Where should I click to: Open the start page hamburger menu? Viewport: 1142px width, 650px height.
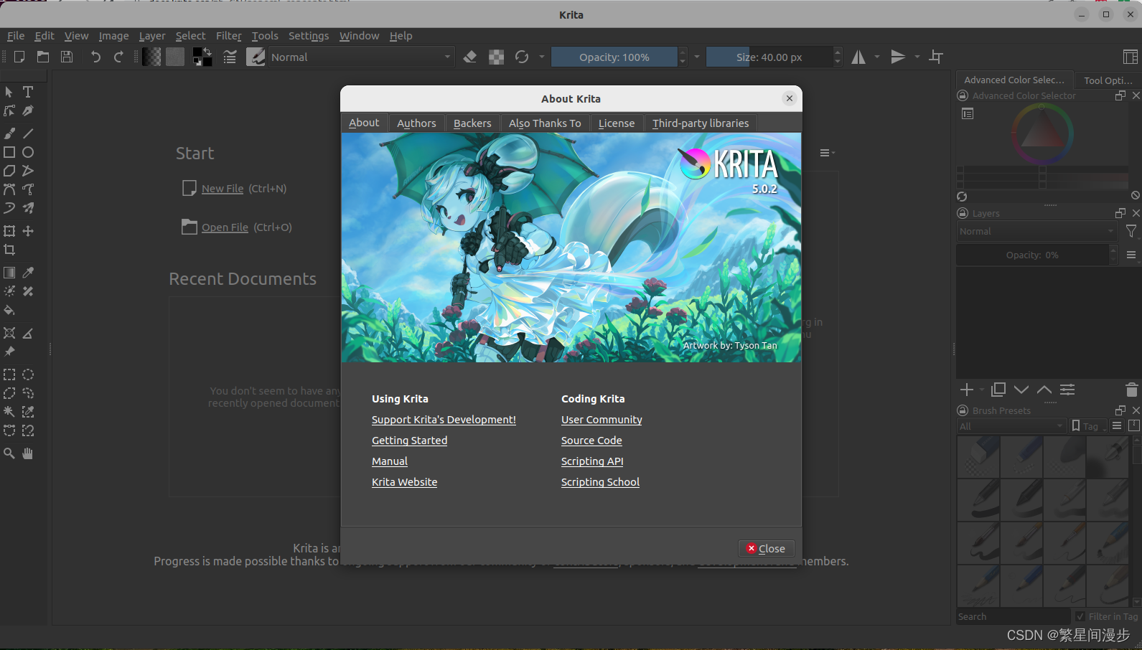(x=827, y=153)
